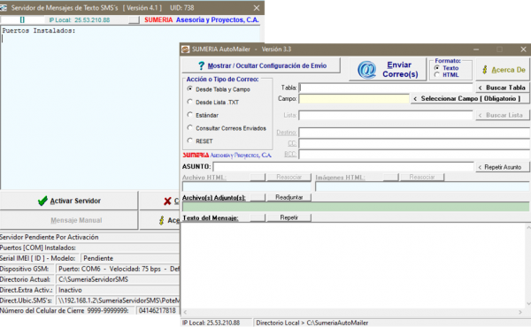Select the HTML format radio button
Viewport: 531px width, 327px height.
437,75
